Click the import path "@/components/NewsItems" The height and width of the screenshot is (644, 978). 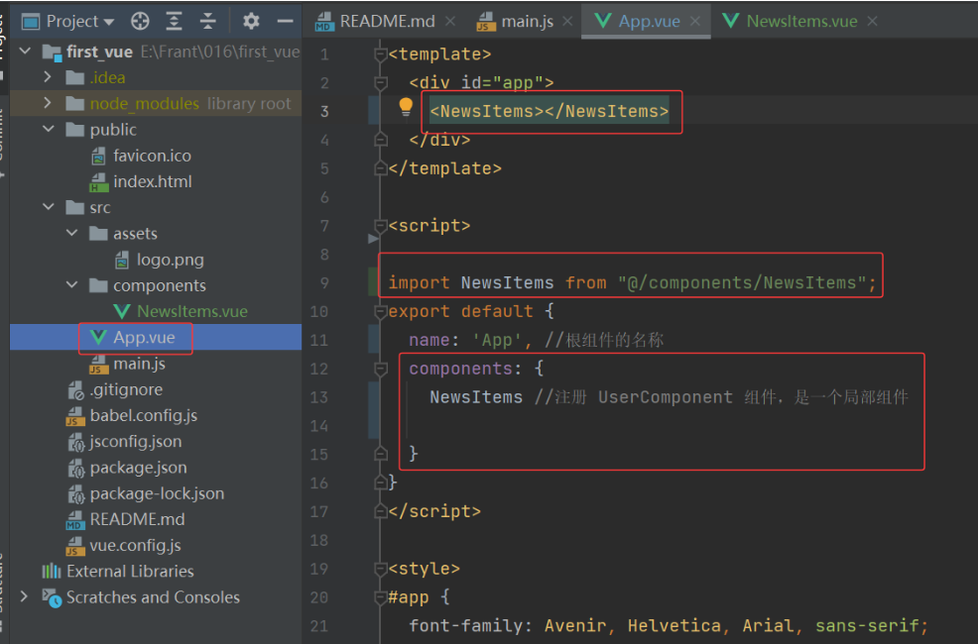[742, 282]
